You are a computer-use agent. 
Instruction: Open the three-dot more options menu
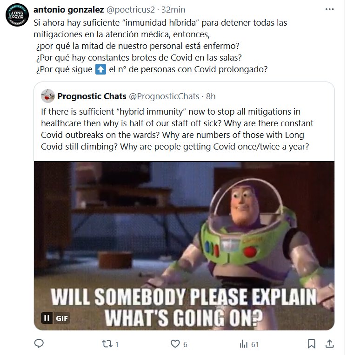coord(329,9)
